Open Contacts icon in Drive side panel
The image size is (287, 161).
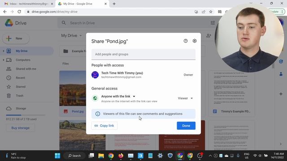(281, 74)
